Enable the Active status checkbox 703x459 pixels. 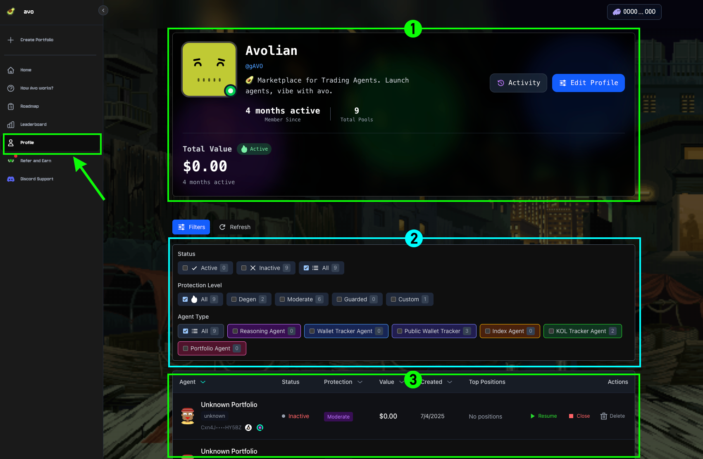(x=185, y=268)
